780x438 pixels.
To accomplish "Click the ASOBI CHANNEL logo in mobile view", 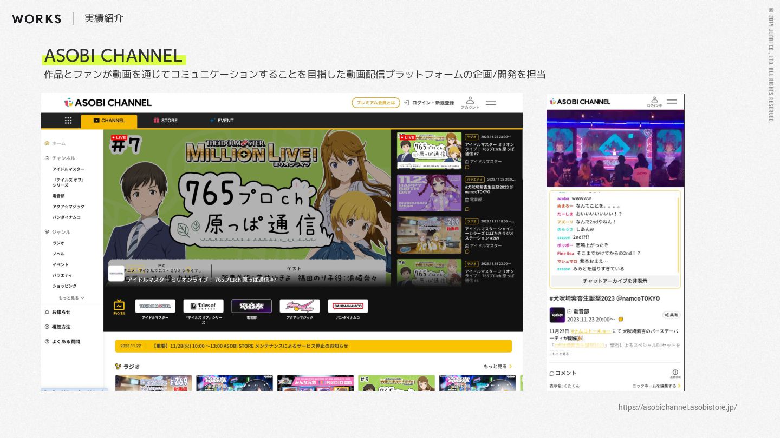I will [580, 102].
